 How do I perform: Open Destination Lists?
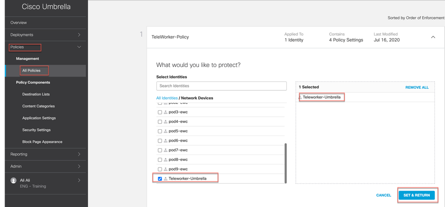[36, 94]
